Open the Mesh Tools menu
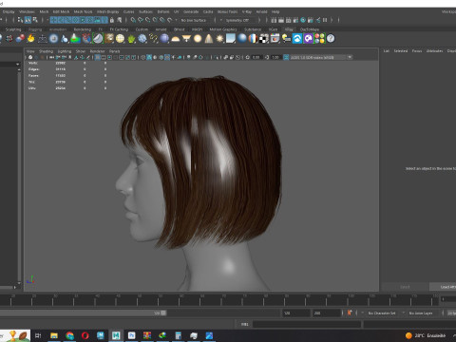This screenshot has width=456, height=342. [x=83, y=11]
